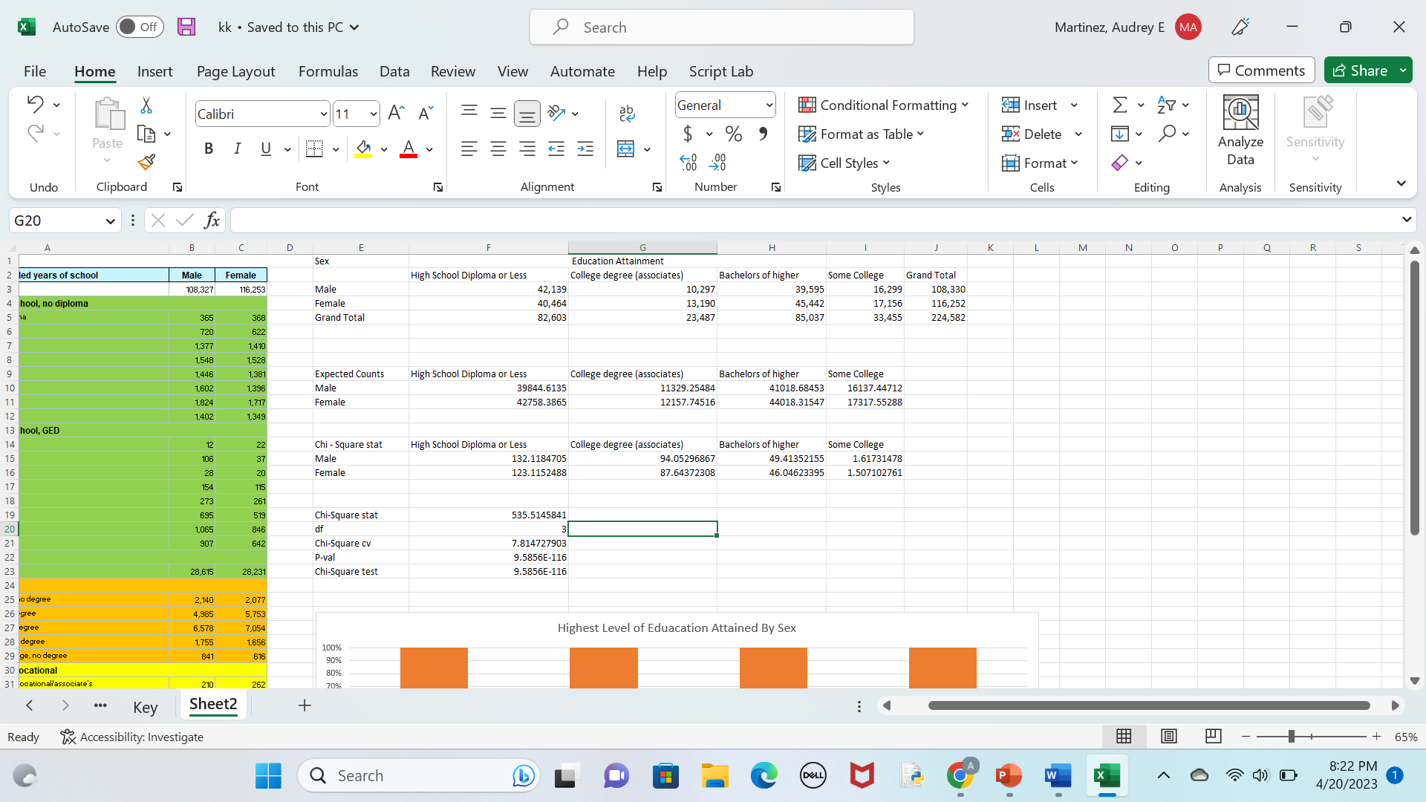The height and width of the screenshot is (802, 1426).
Task: Toggle the AutoSave switch
Action: point(139,27)
